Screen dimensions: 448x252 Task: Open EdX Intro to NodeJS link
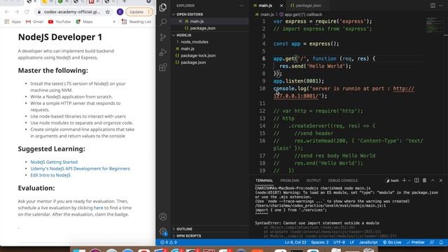(x=50, y=175)
